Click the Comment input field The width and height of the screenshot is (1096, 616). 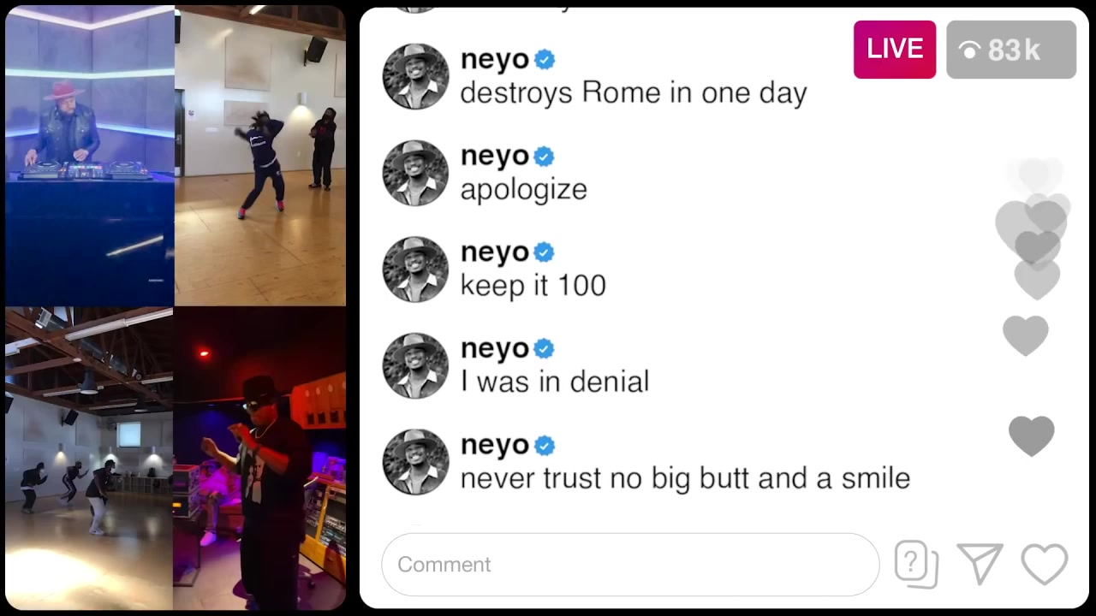point(630,565)
